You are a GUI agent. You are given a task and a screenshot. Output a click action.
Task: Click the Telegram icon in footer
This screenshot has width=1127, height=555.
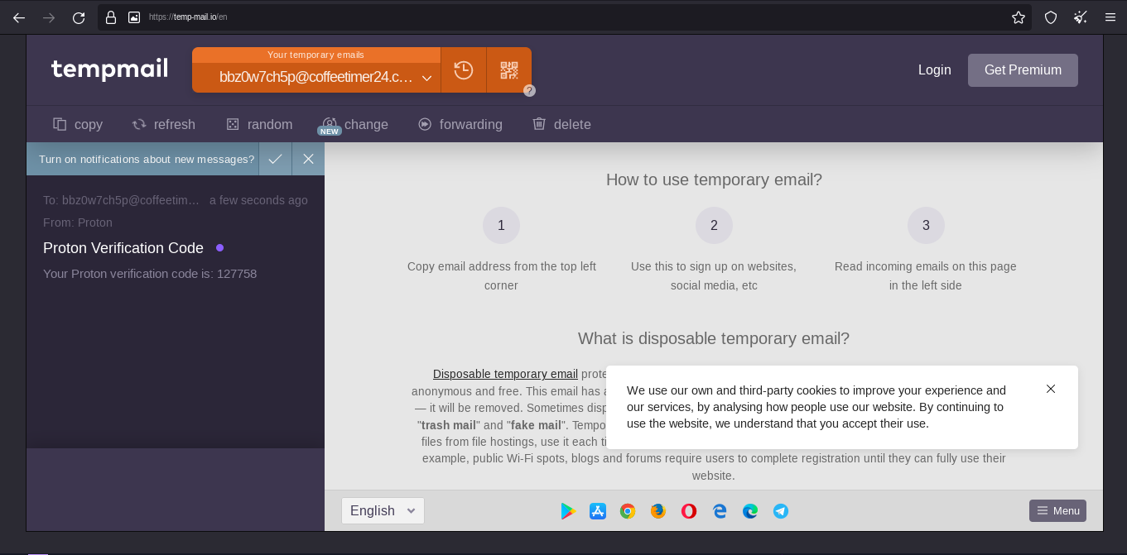tap(780, 511)
